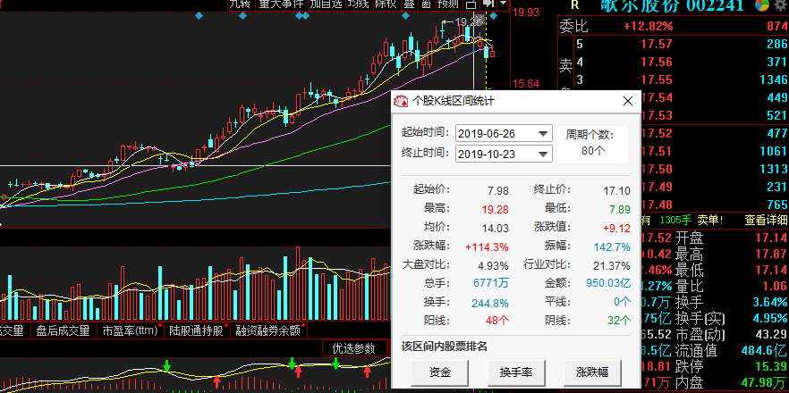
Task: Click the 量比 value 1.06
Action: click(x=775, y=287)
